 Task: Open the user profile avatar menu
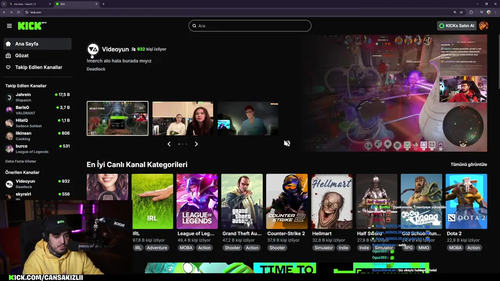coord(484,26)
